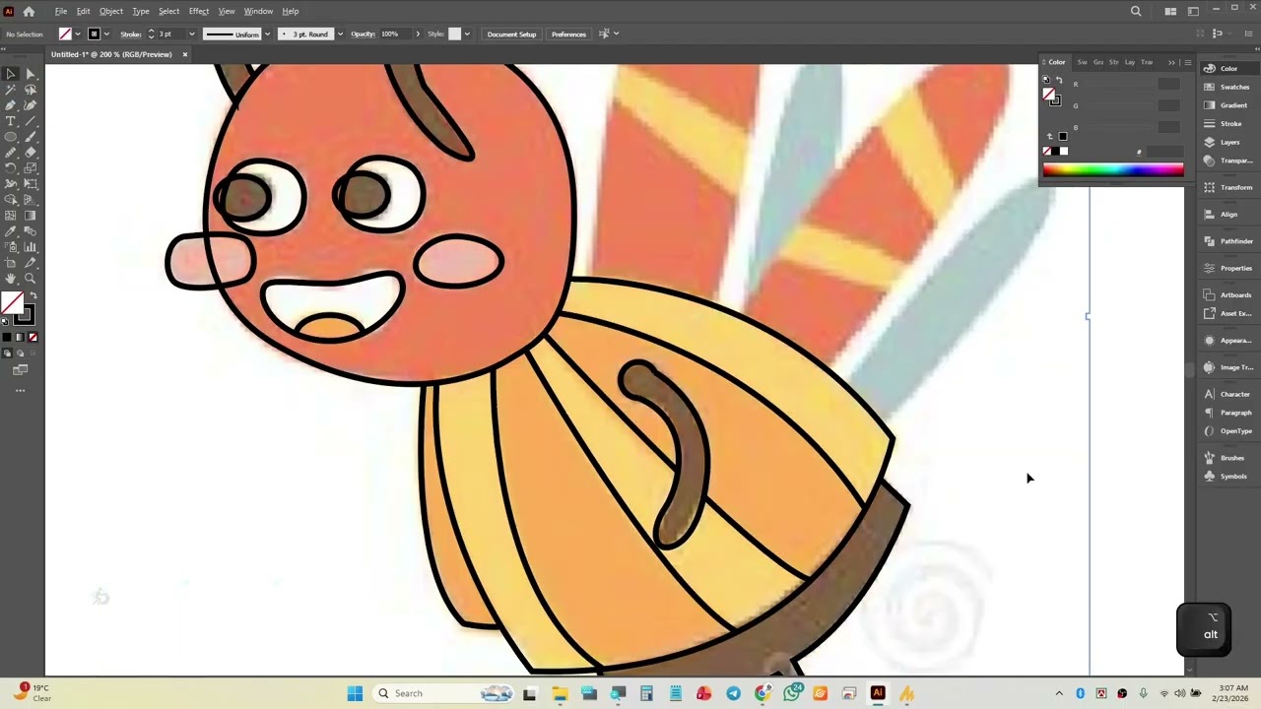Open the Color panel options menu

(x=1187, y=62)
